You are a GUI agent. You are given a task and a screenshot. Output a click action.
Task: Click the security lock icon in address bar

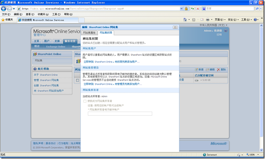tap(186, 8)
